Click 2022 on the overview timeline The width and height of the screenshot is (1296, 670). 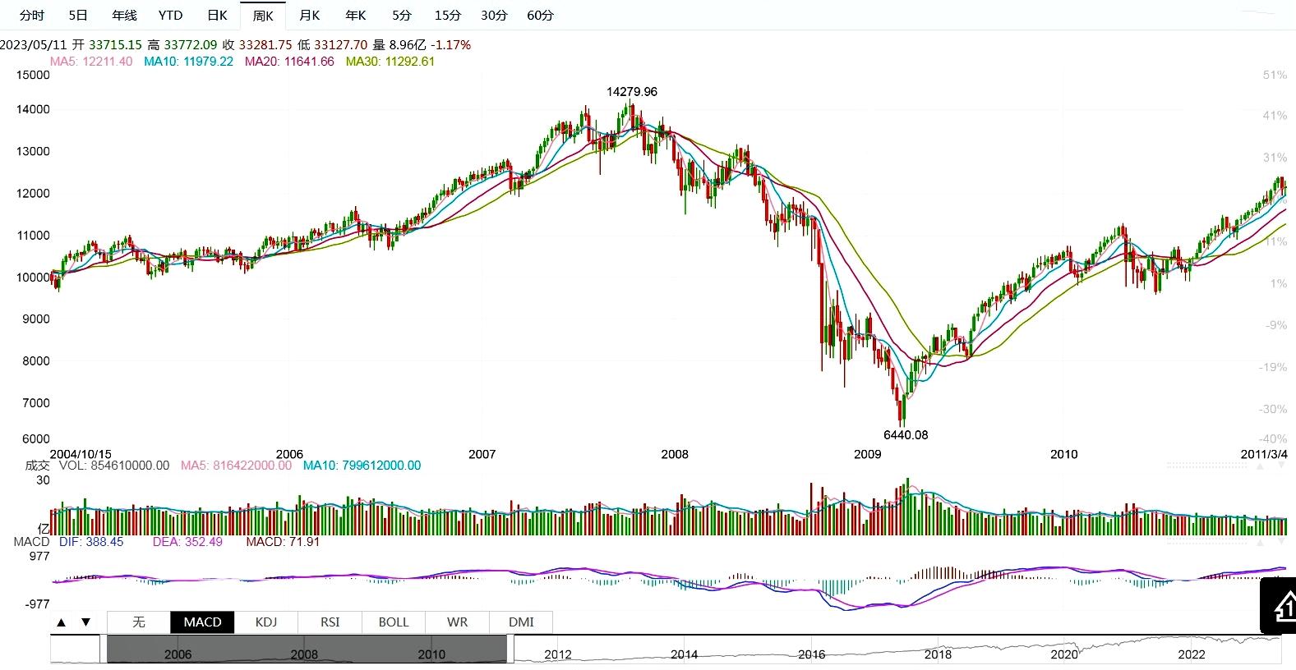click(1192, 654)
